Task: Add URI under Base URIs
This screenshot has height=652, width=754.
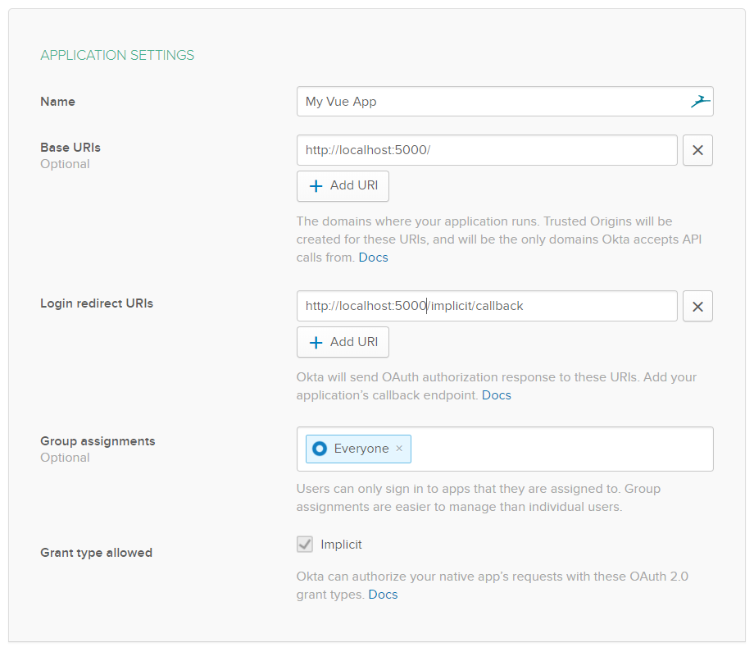Action: tap(343, 186)
